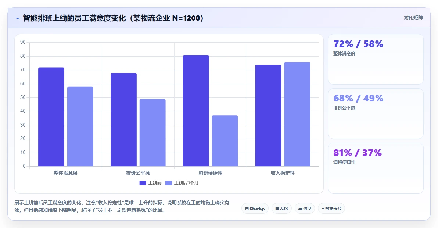Click the 对比矩阵 label in header
The width and height of the screenshot is (438, 228).
point(413,18)
